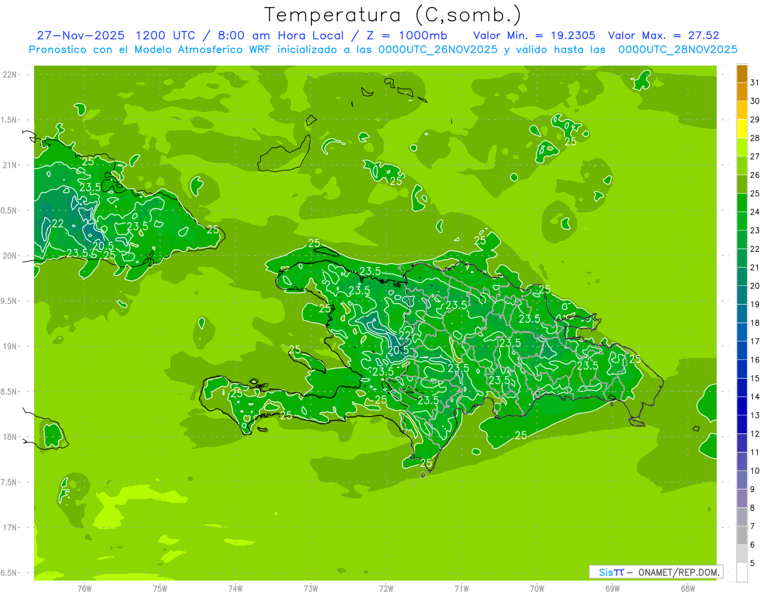This screenshot has width=772, height=597.
Task: Click the 18N latitude axis label
Action: coord(10,437)
